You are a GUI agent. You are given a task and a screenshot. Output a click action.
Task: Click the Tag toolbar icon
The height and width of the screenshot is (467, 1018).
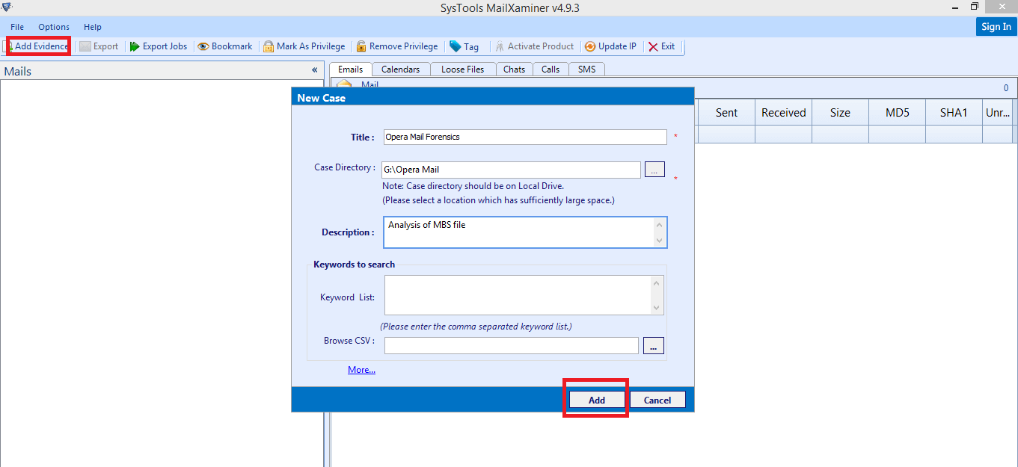(x=455, y=46)
